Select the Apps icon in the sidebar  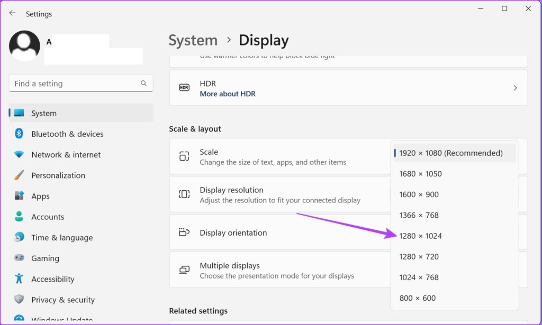19,196
